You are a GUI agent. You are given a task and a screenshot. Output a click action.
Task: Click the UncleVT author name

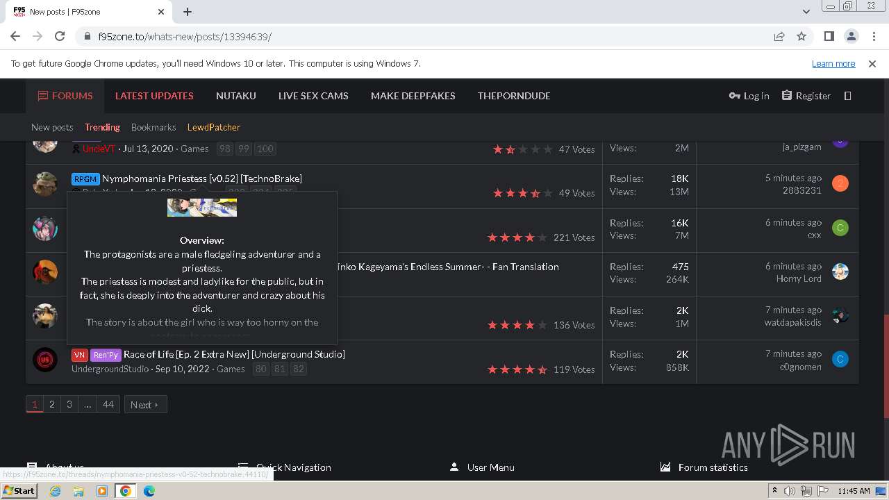[99, 149]
